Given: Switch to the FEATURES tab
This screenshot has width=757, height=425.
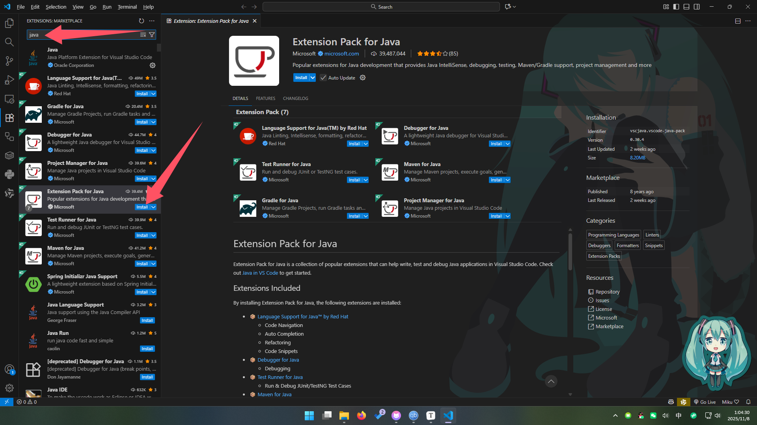Looking at the screenshot, I should pyautogui.click(x=265, y=98).
